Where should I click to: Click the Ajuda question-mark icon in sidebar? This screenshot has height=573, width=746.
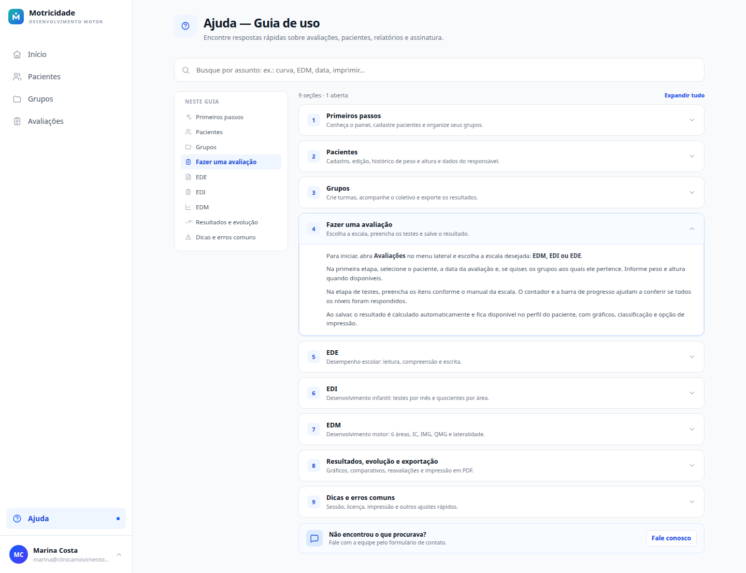tap(17, 519)
